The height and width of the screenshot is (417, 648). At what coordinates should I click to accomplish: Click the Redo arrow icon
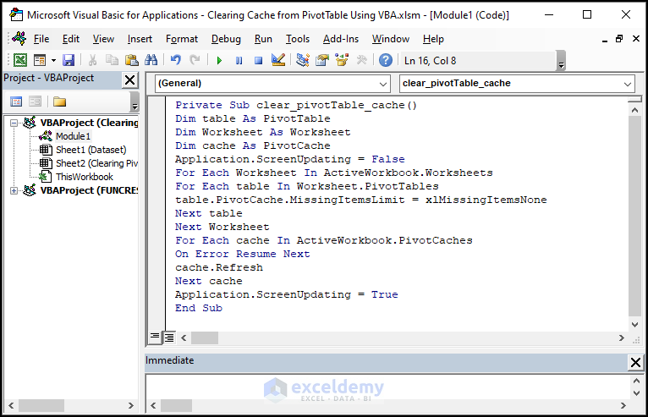195,60
